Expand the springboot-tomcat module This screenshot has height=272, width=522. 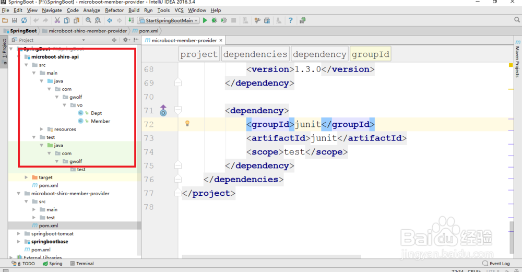[19, 234]
